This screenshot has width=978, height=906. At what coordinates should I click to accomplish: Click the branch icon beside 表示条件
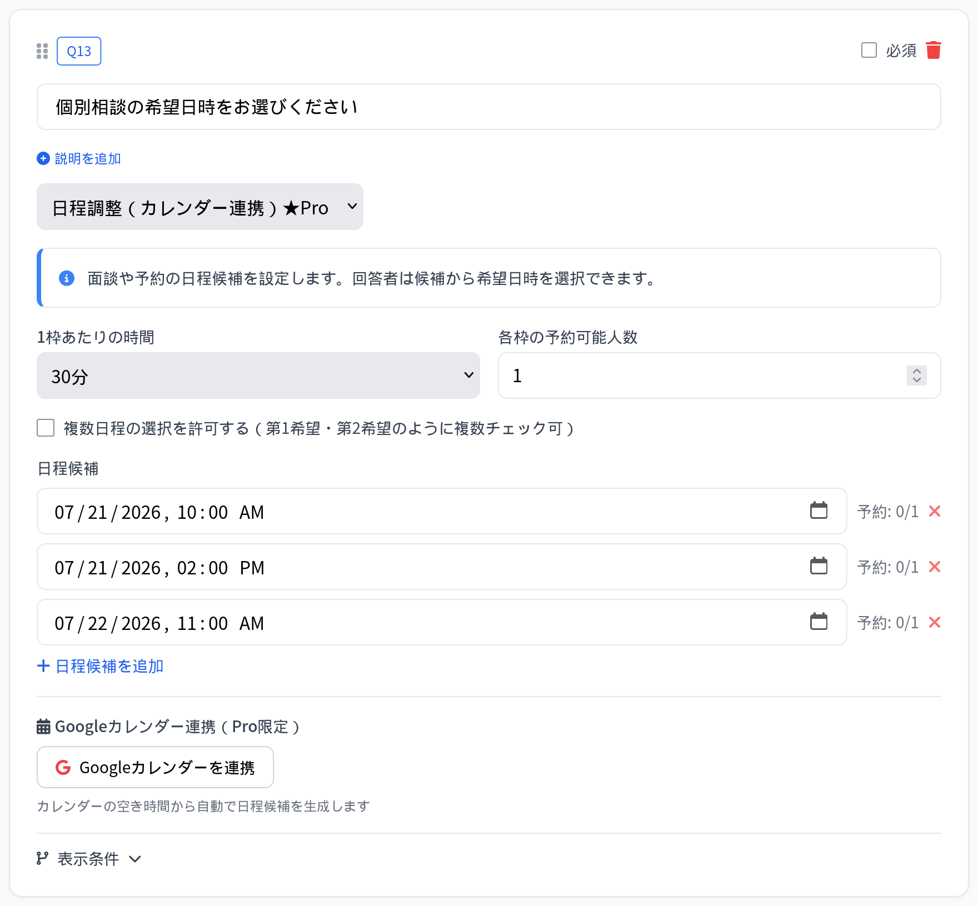[42, 858]
